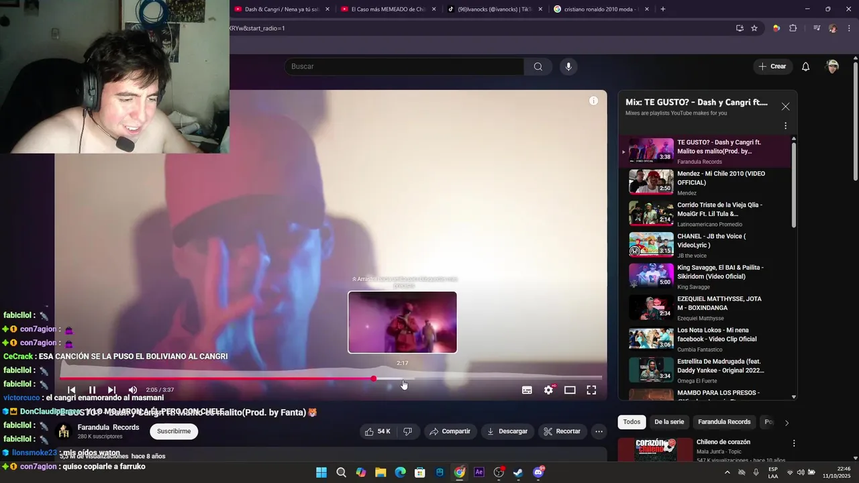Click the YouTube search magnifier button
Viewport: 859px width, 483px height.
[x=538, y=66]
